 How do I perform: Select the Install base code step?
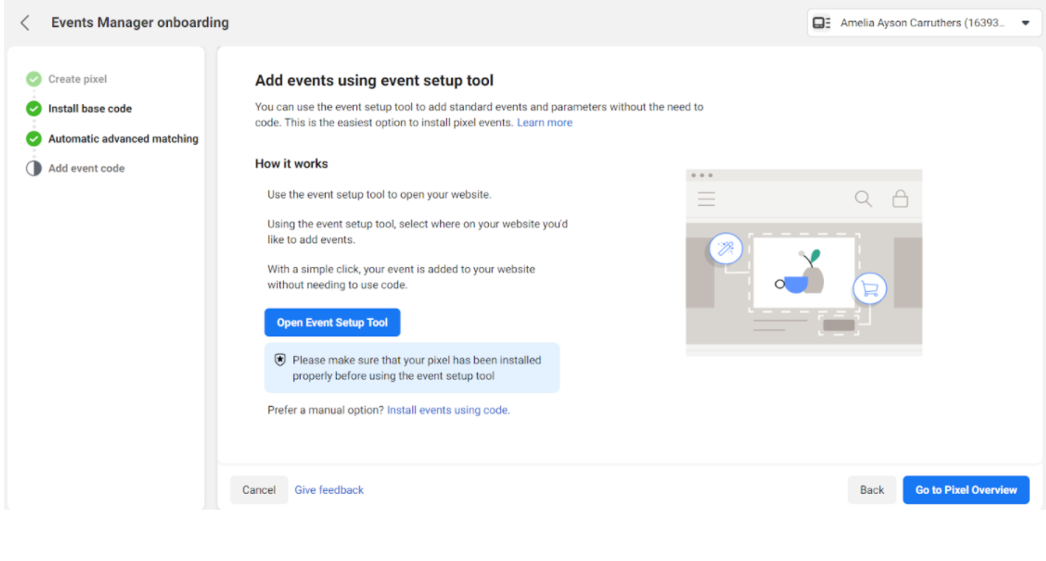point(90,109)
